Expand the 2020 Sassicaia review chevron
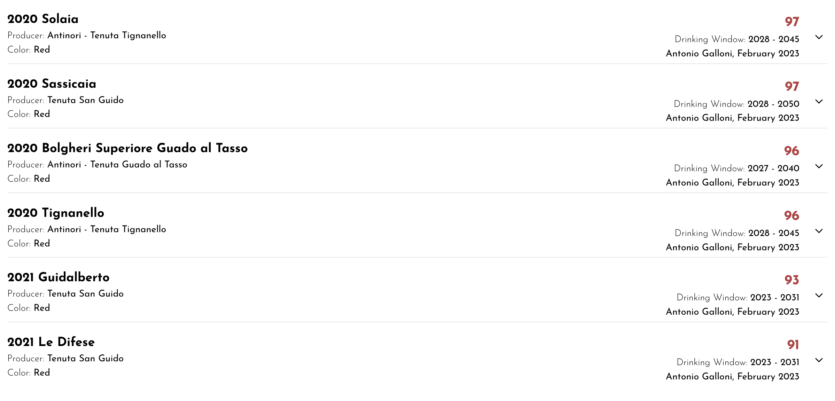The height and width of the screenshot is (401, 835). click(x=819, y=102)
